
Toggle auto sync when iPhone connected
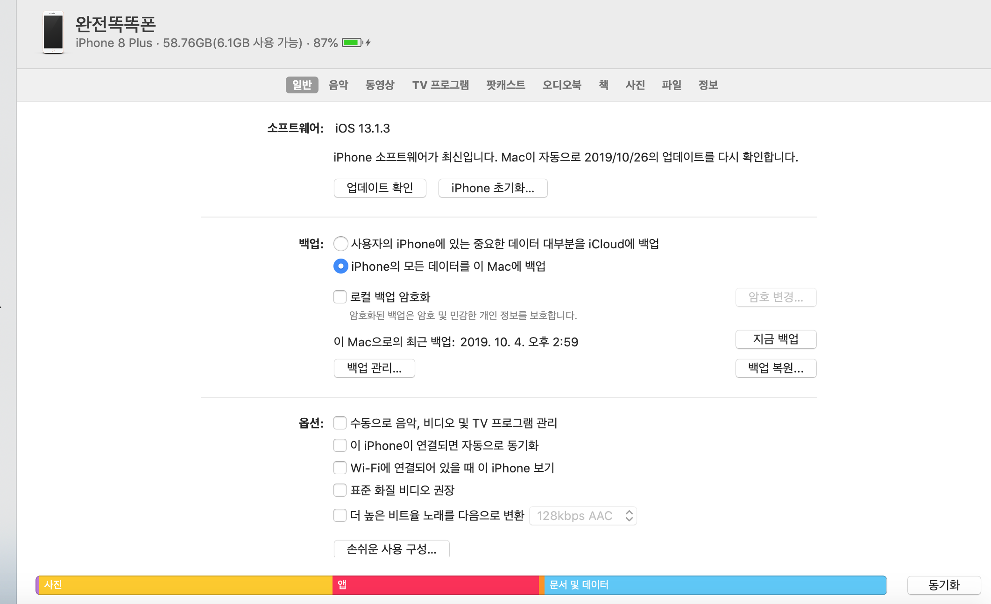340,445
